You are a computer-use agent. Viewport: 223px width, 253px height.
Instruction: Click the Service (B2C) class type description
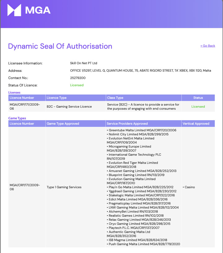(143, 107)
